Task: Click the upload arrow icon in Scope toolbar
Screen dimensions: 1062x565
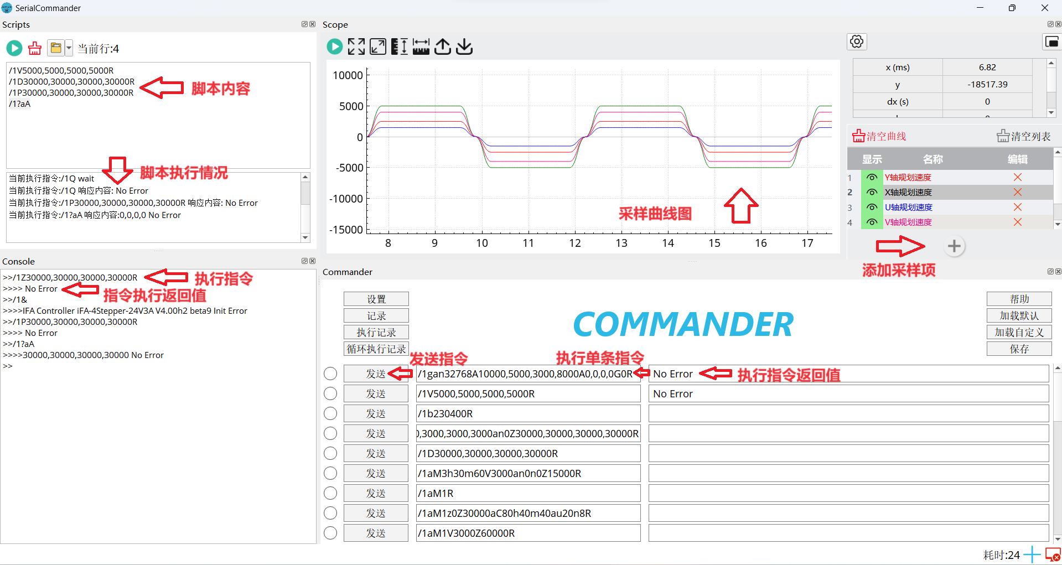Action: coord(442,46)
